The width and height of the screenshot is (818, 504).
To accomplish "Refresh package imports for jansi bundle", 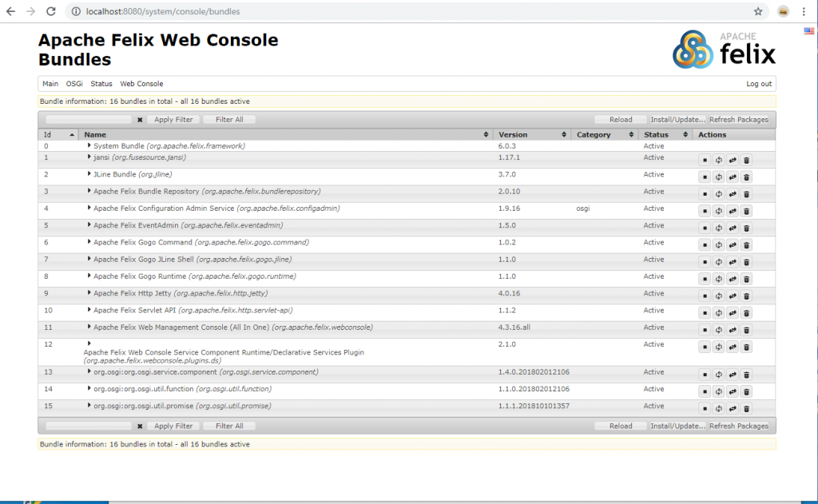I will 718,161.
